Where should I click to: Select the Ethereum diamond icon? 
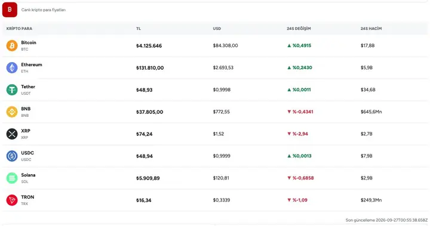coord(12,67)
